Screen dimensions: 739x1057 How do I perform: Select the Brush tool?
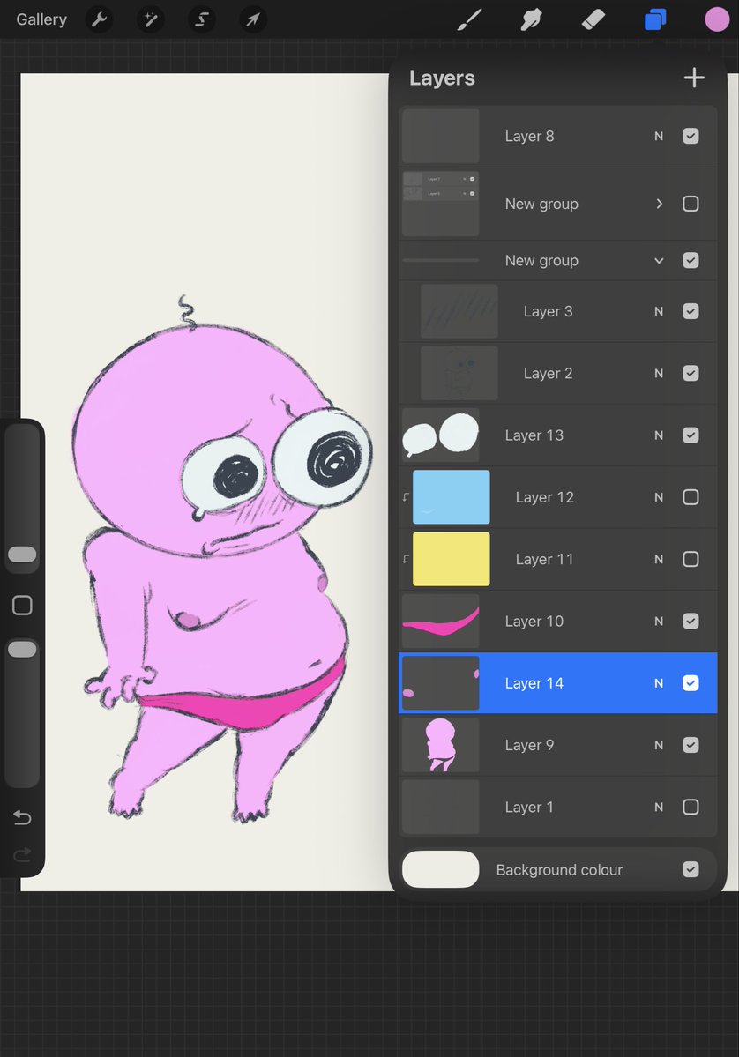tap(470, 19)
